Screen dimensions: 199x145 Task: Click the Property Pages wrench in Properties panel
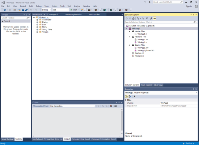point(134,96)
